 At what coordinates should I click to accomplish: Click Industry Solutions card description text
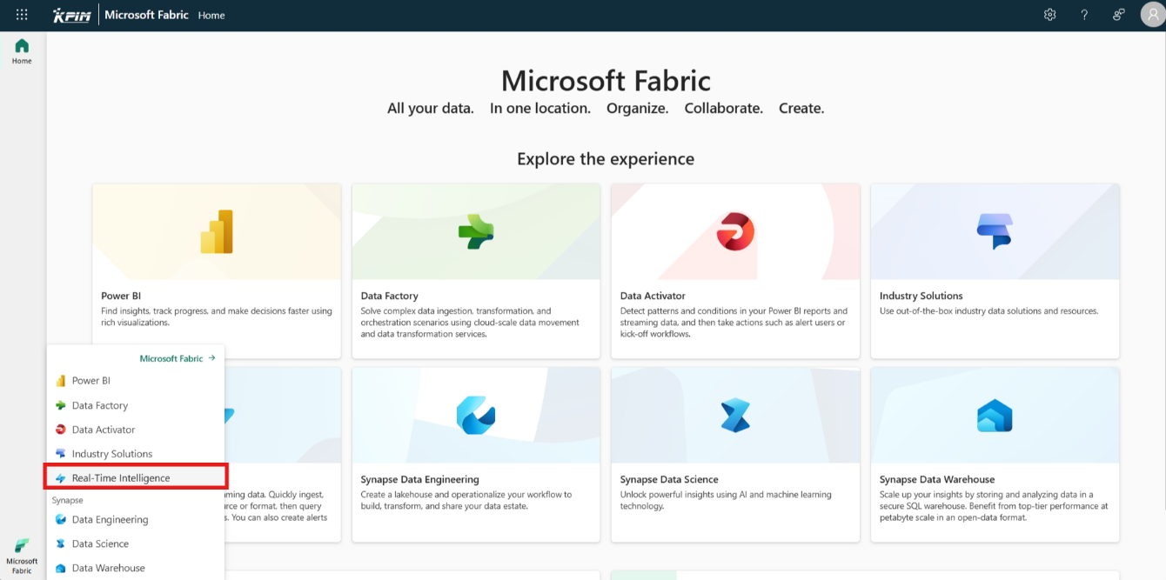989,311
